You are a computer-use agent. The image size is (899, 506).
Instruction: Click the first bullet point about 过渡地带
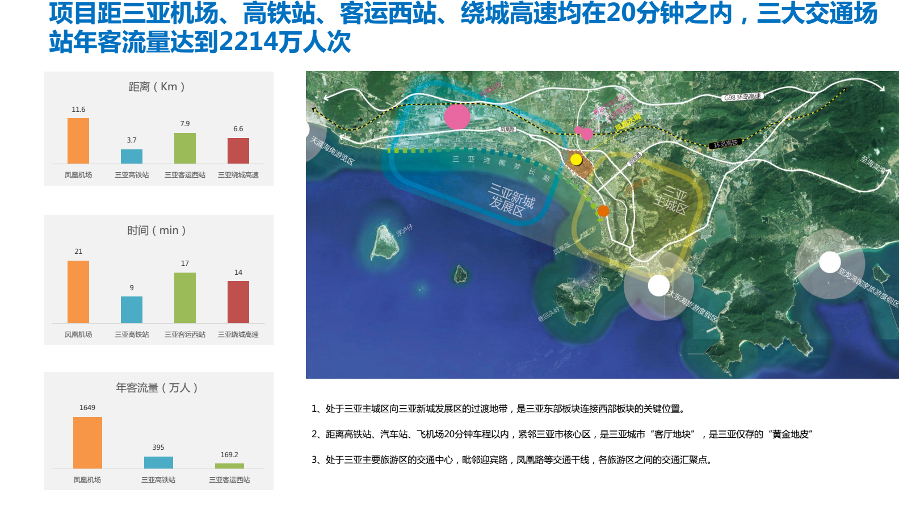pos(499,409)
